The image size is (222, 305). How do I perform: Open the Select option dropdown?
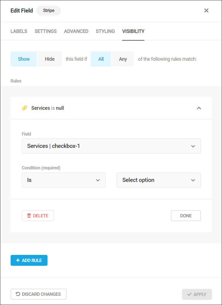pos(158,180)
